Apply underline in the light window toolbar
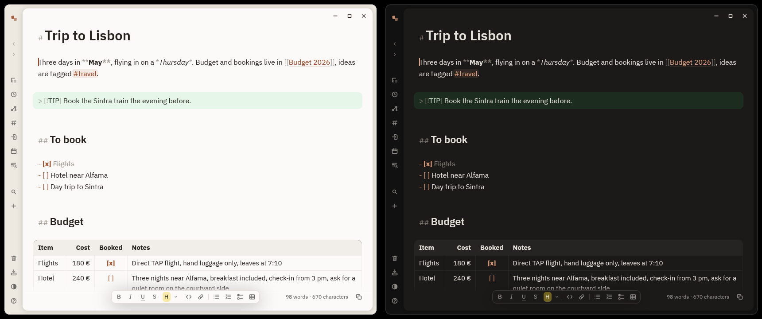The width and height of the screenshot is (762, 319). [x=143, y=297]
